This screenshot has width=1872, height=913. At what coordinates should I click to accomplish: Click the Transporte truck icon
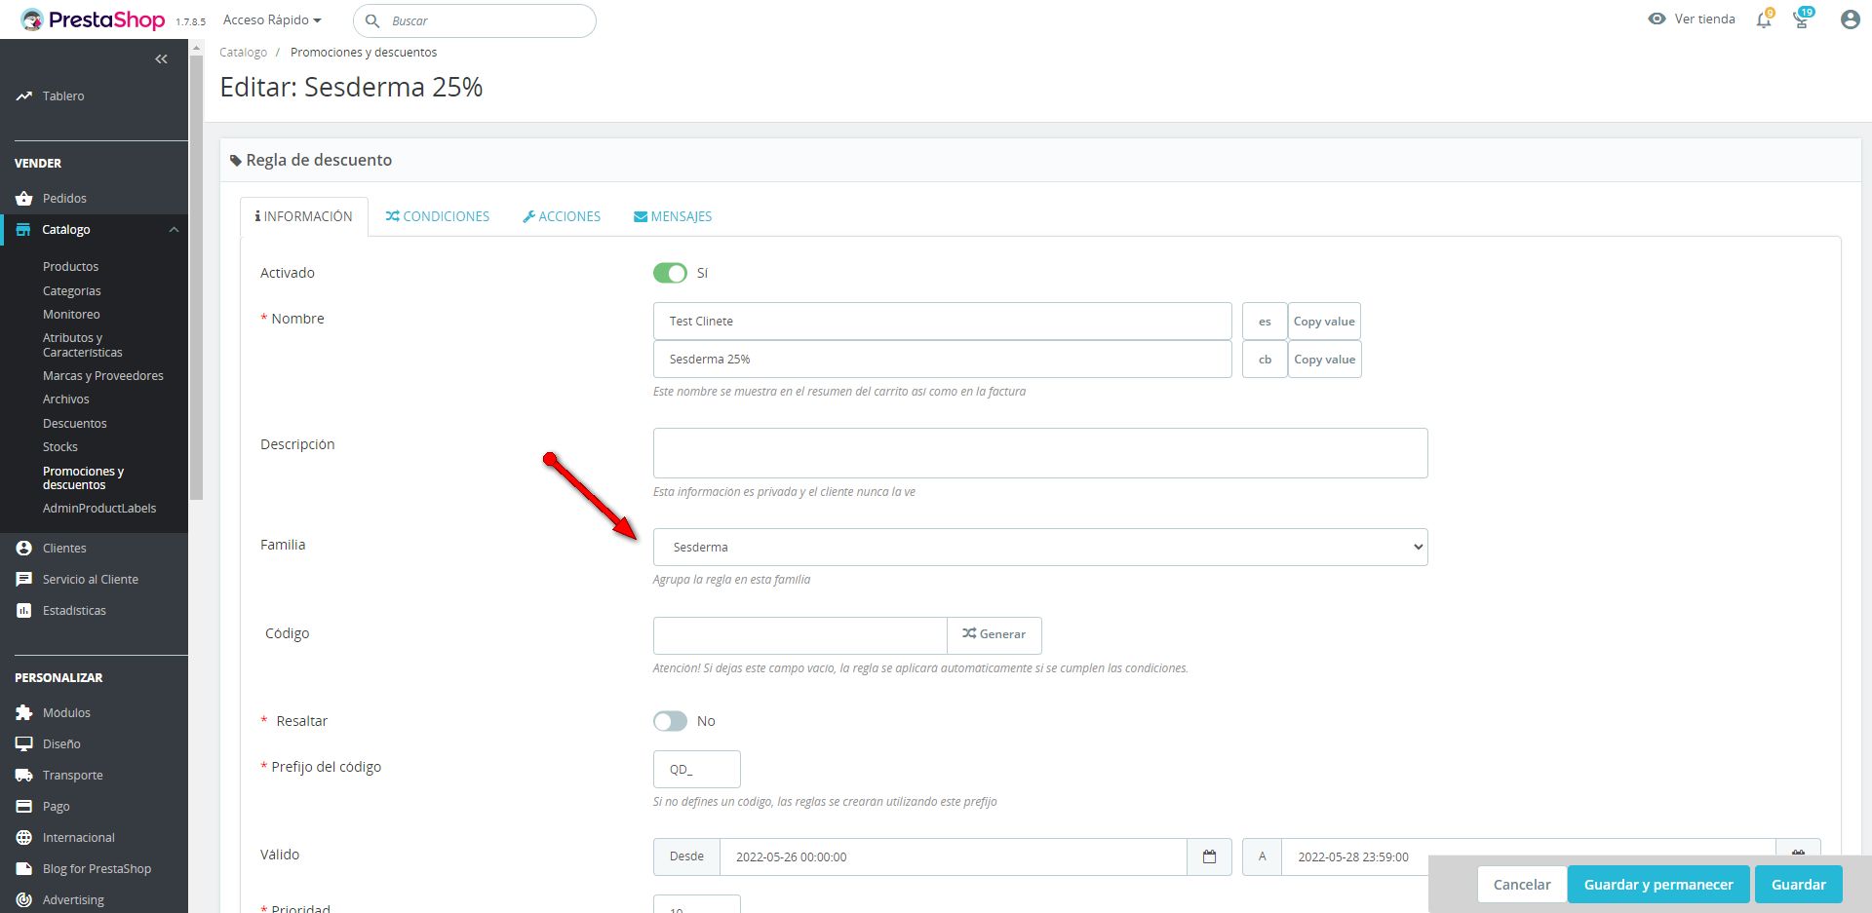[x=24, y=776]
